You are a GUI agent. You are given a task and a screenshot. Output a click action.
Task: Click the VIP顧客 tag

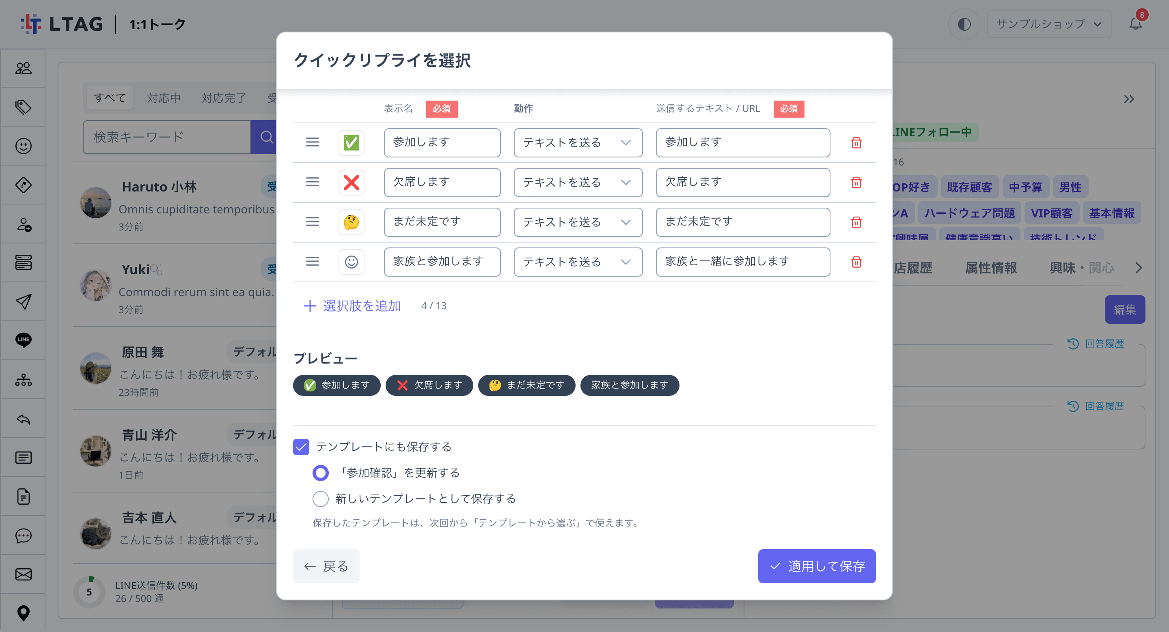coord(1051,213)
